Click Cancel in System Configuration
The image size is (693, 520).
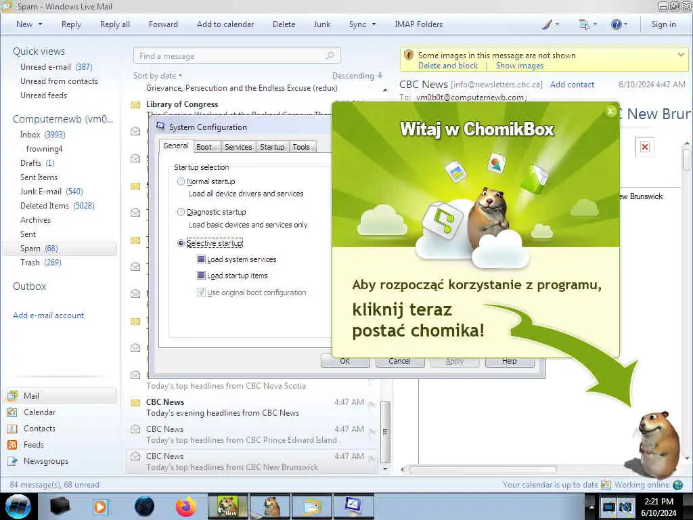click(399, 361)
